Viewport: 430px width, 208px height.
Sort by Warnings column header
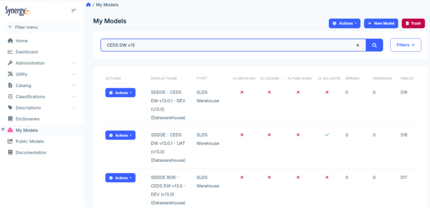tap(384, 78)
